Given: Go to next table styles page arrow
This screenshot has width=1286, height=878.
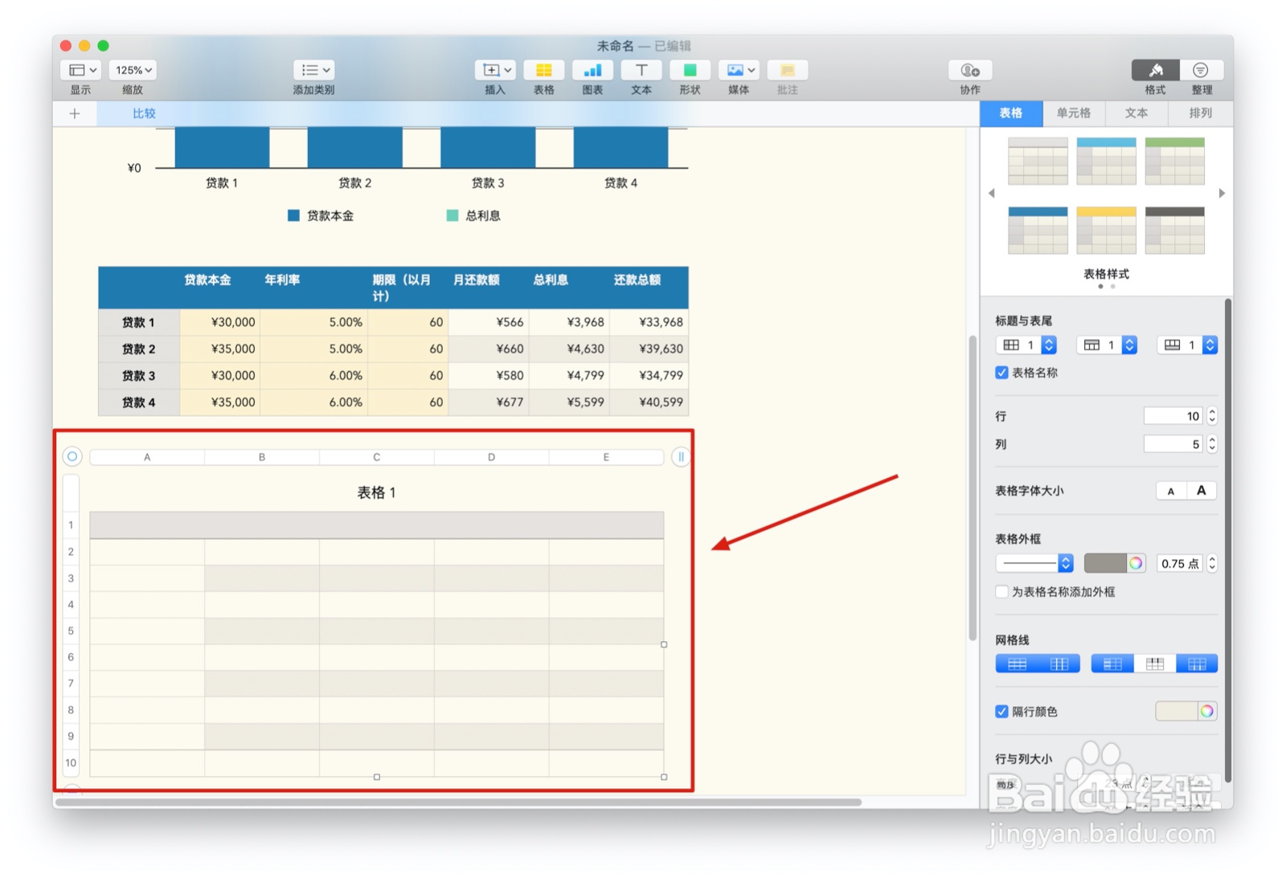Looking at the screenshot, I should pyautogui.click(x=1222, y=194).
